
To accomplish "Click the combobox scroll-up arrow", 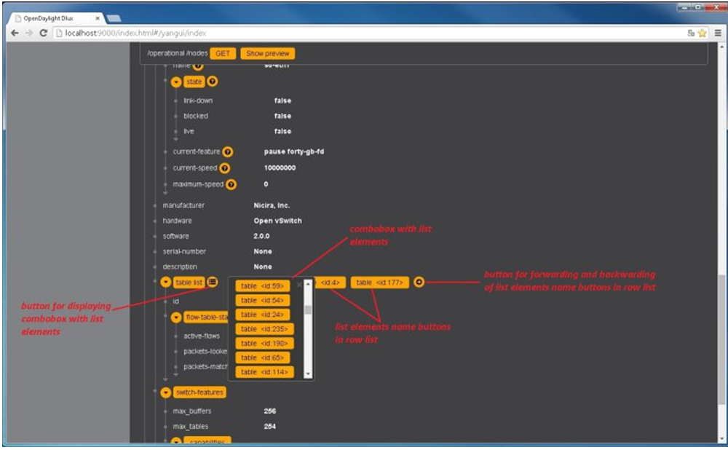I will (x=308, y=283).
